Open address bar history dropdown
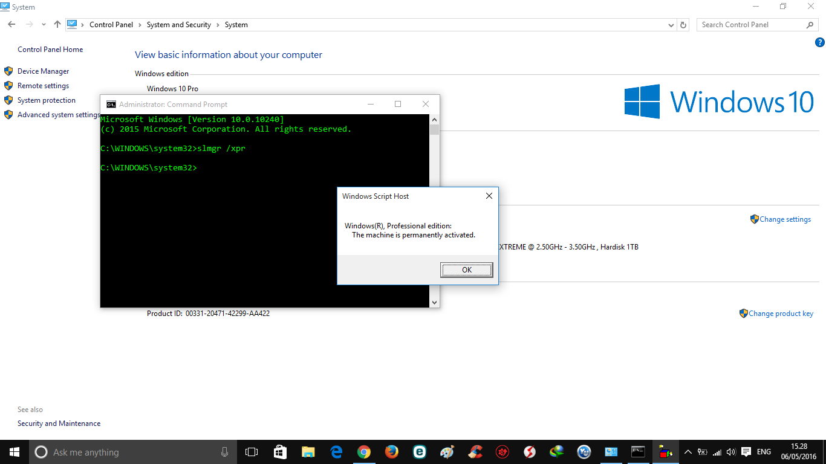The image size is (826, 464). pyautogui.click(x=671, y=25)
